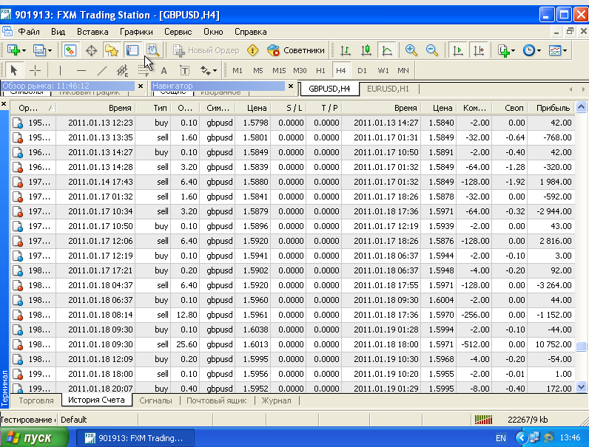This screenshot has width=589, height=447.
Task: Select the Crosshair tool
Action: point(35,70)
